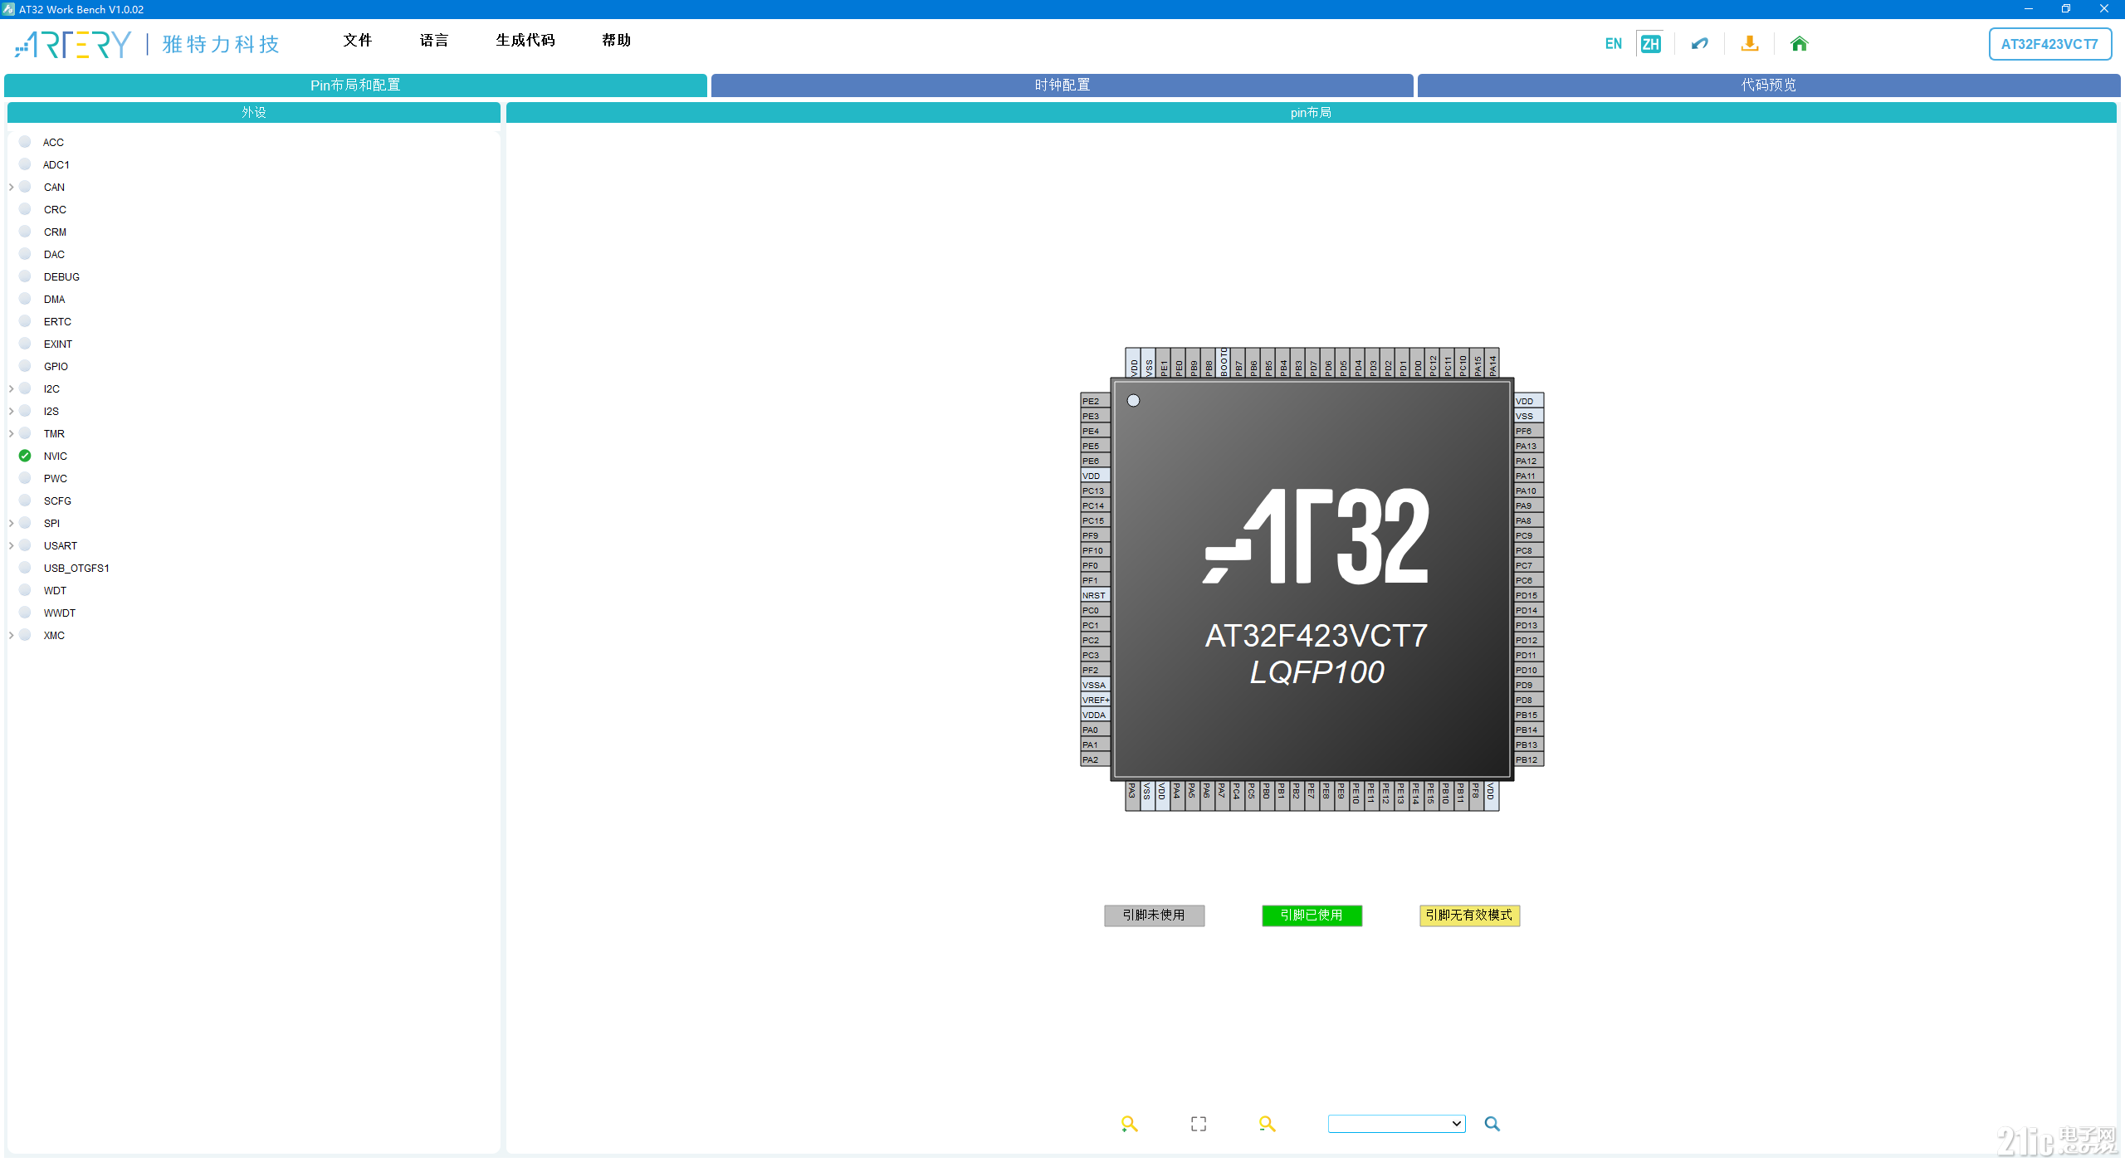Viewport: 2125px width, 1162px height.
Task: Open the pin search dropdown
Action: click(1396, 1124)
